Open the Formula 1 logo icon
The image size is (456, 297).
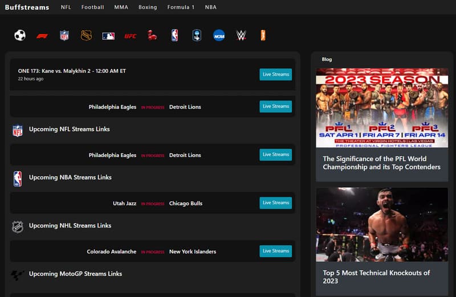[x=42, y=35]
